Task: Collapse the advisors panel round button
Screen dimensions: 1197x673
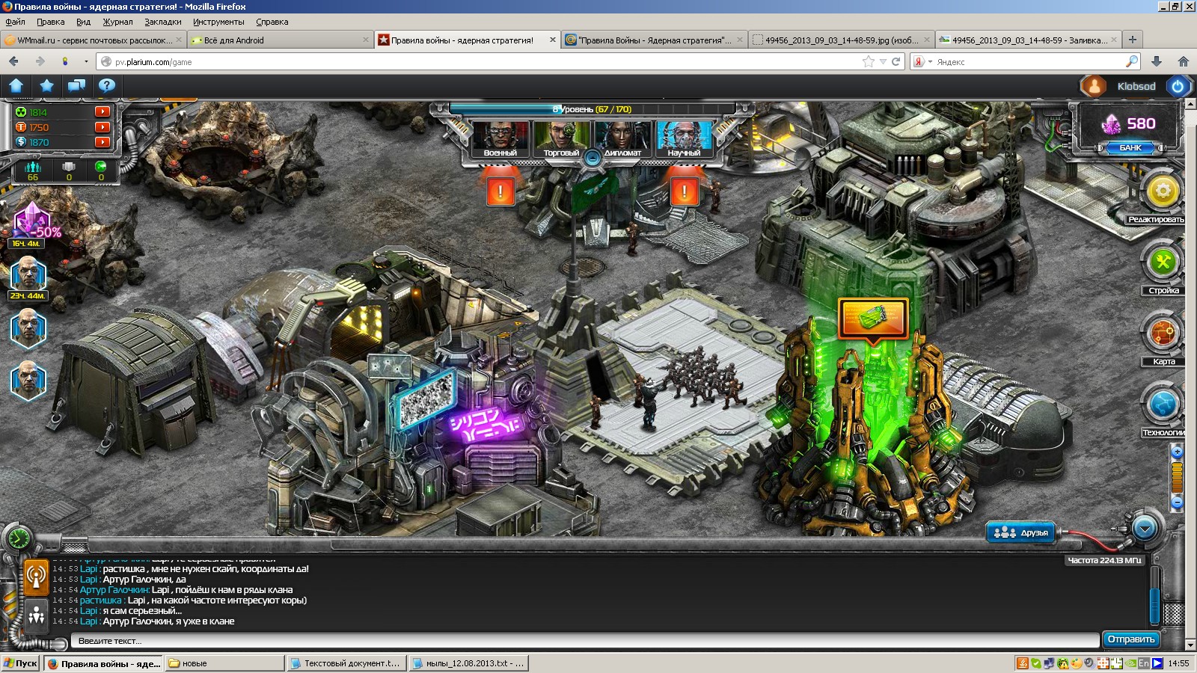Action: click(x=593, y=158)
